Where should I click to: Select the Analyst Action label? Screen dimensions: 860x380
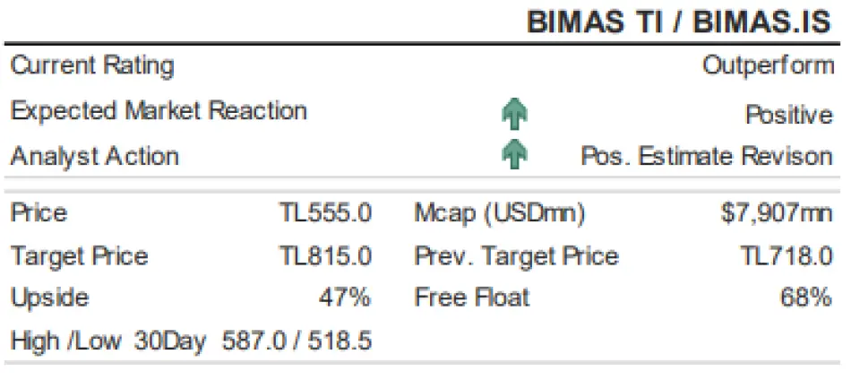tap(95, 156)
